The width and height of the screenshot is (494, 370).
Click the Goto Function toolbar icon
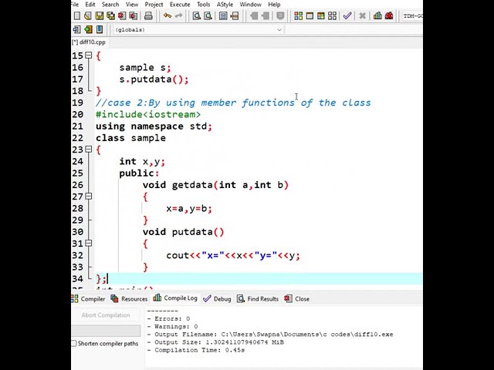point(223,15)
